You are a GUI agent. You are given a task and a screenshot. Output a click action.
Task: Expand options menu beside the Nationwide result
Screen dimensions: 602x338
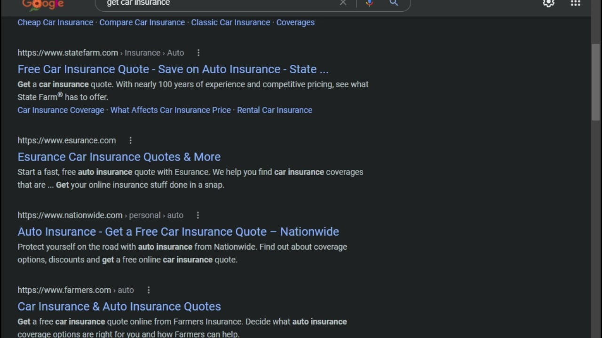tap(198, 215)
